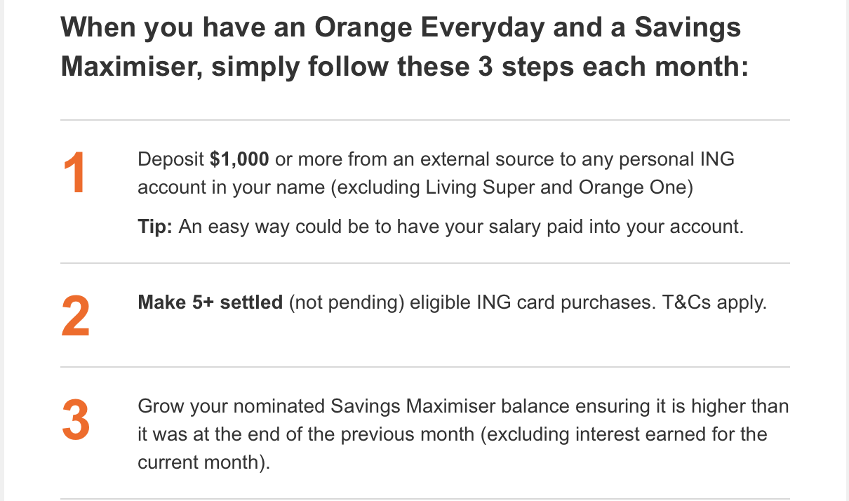
Task: Click the orange step number 2
Action: [x=75, y=318]
